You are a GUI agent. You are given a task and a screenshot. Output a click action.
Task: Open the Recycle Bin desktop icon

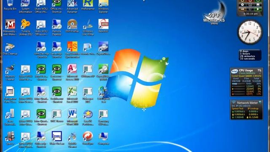10,5
